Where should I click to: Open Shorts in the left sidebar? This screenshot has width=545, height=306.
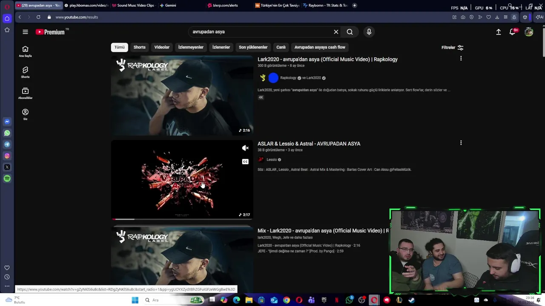25,72
